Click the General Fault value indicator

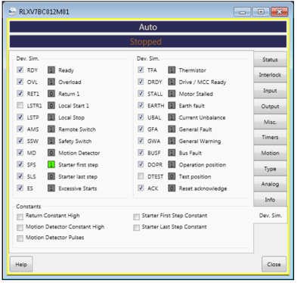pyautogui.click(x=172, y=129)
